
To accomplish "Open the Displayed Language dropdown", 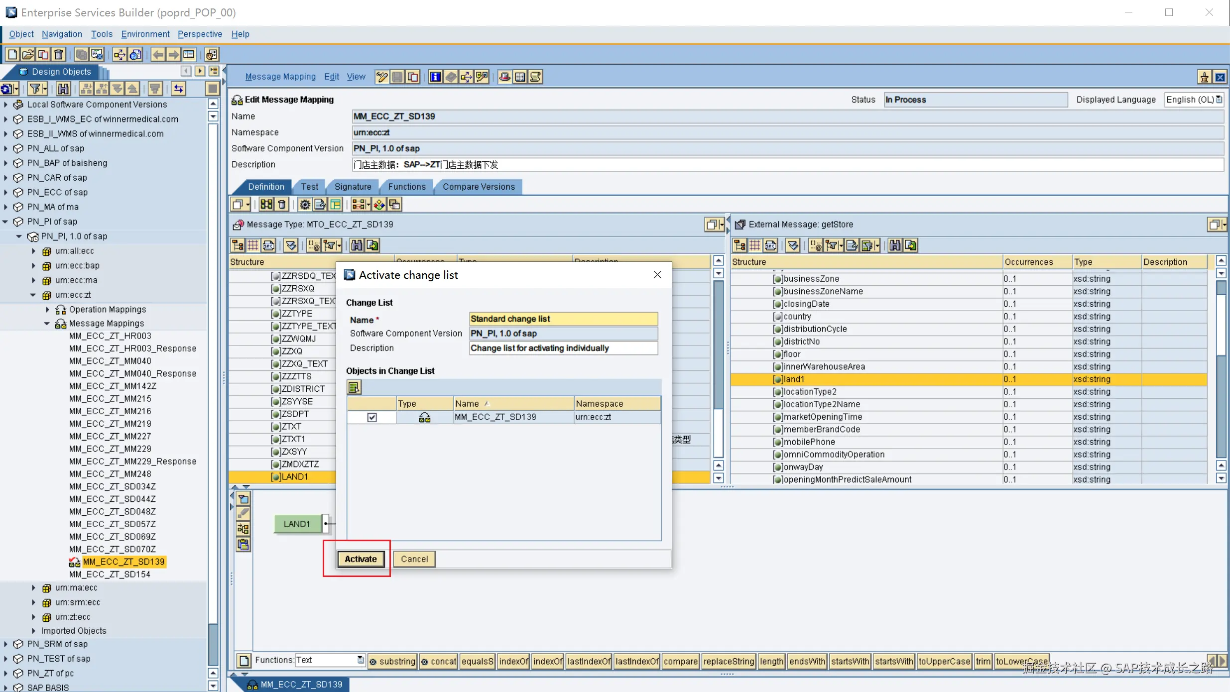I will (x=1219, y=100).
